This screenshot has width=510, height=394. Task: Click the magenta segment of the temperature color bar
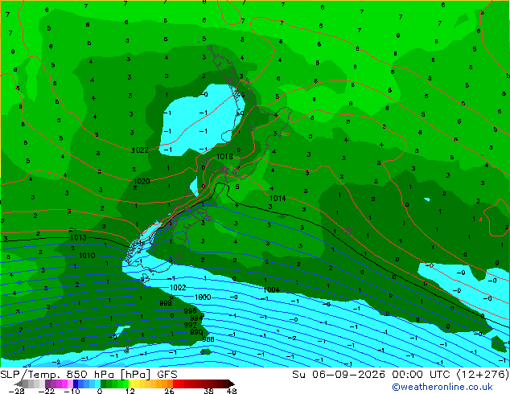point(64,384)
